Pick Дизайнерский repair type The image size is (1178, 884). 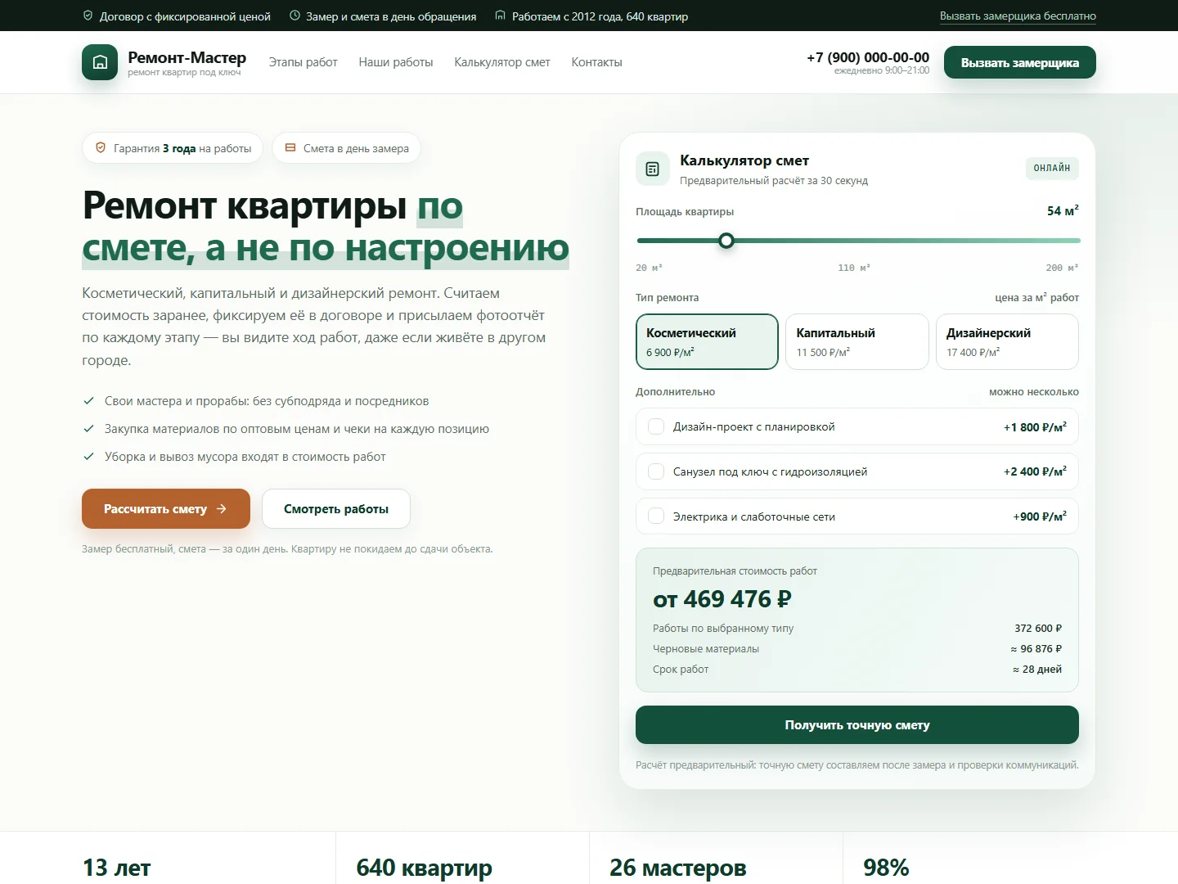click(x=1007, y=341)
